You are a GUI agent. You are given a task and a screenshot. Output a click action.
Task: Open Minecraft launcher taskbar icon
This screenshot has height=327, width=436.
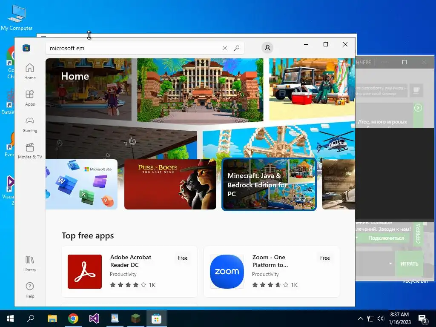point(136,318)
